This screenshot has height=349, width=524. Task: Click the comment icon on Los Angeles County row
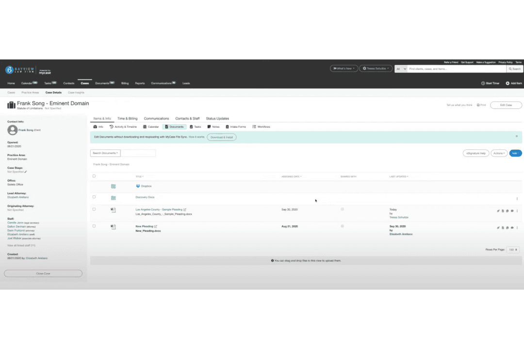click(x=512, y=211)
